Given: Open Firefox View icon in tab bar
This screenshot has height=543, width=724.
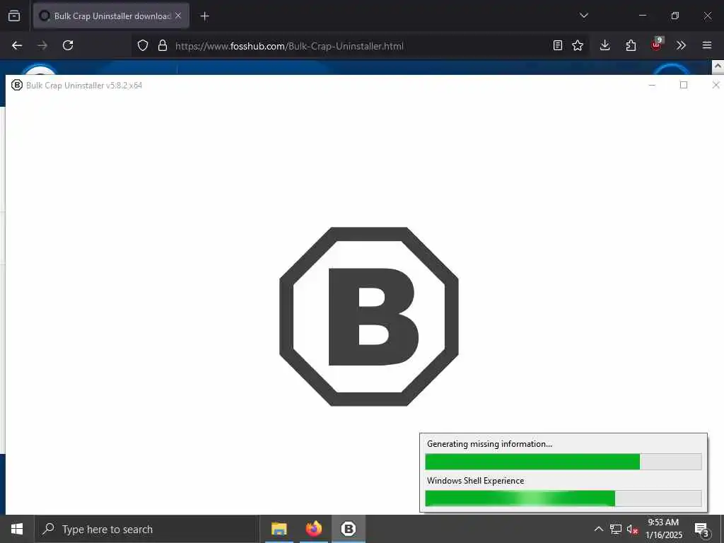Looking at the screenshot, I should (14, 16).
